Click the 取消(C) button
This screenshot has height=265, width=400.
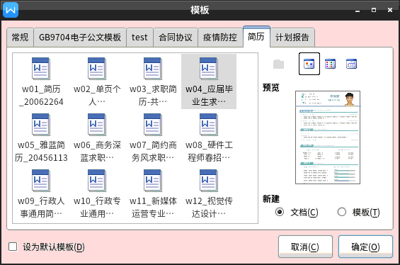point(305,247)
